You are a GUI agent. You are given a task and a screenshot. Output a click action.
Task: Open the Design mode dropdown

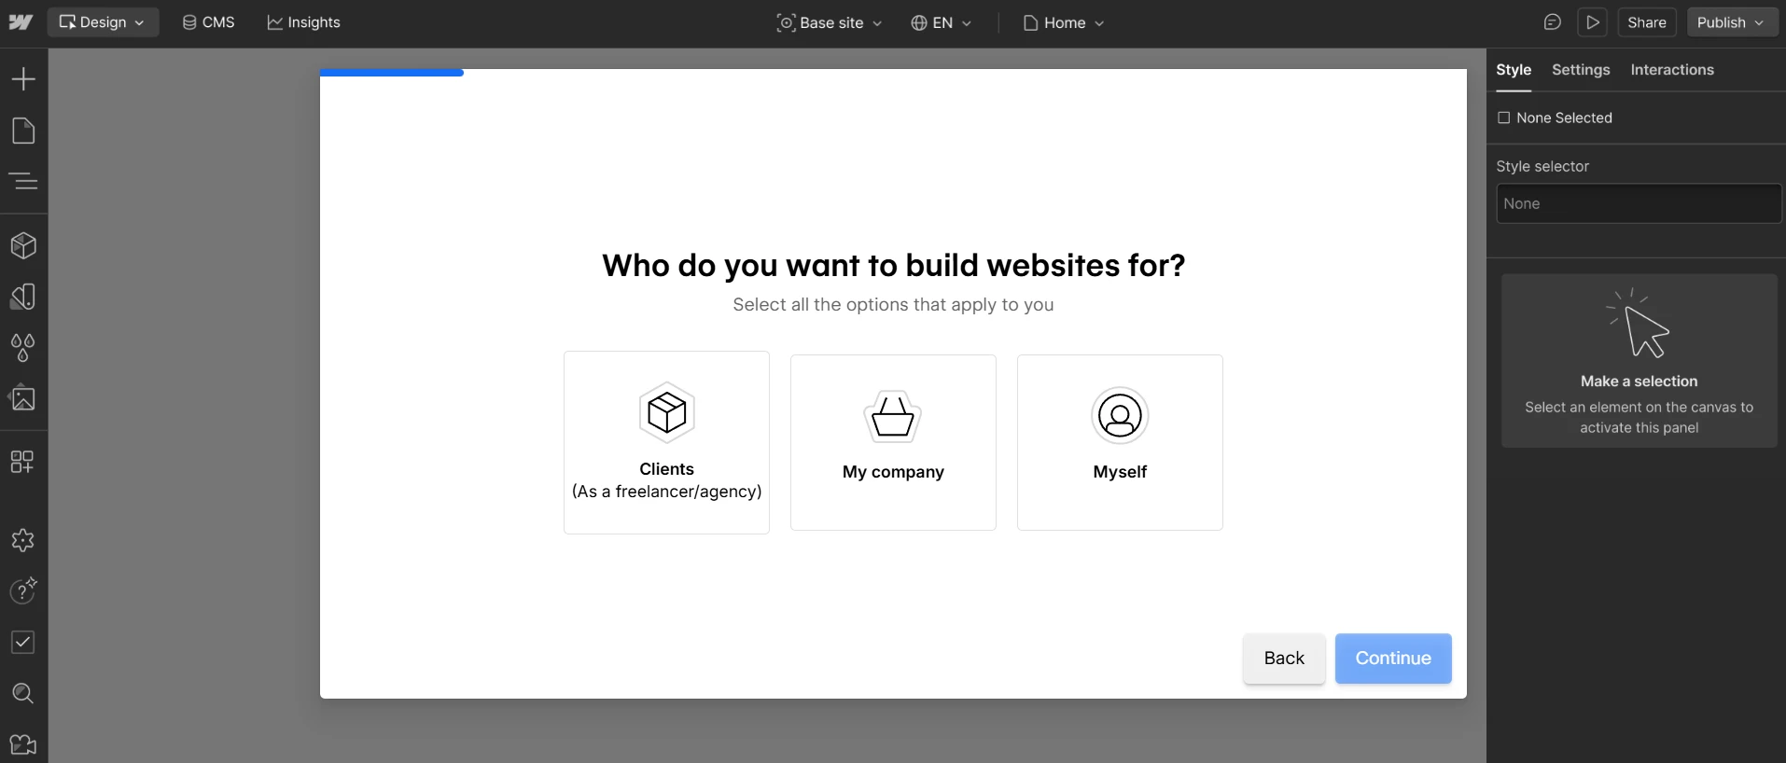[103, 22]
